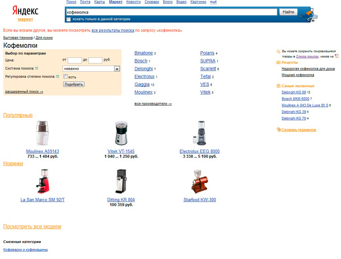This screenshot has width=341, height=259.
Task: Open the Почта service link
Action: 86,2
